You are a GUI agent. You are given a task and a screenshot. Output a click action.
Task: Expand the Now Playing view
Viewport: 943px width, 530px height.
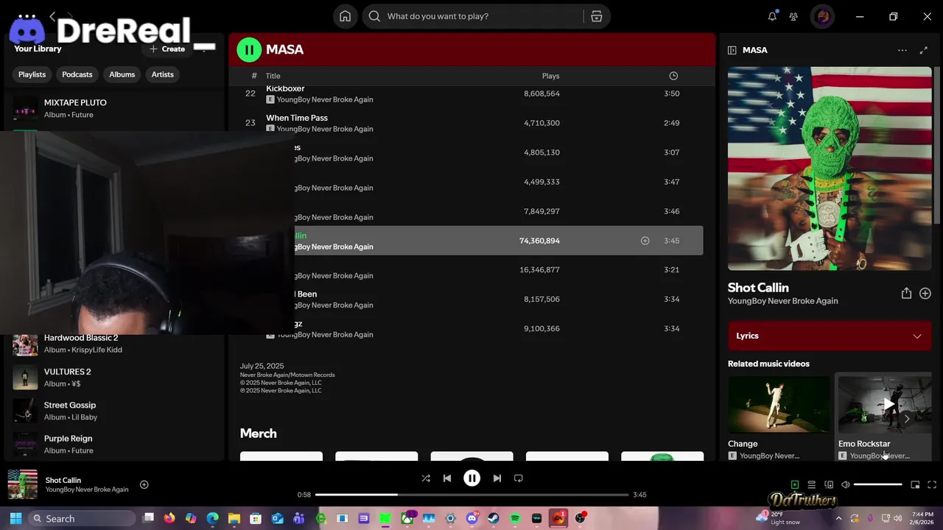point(924,50)
